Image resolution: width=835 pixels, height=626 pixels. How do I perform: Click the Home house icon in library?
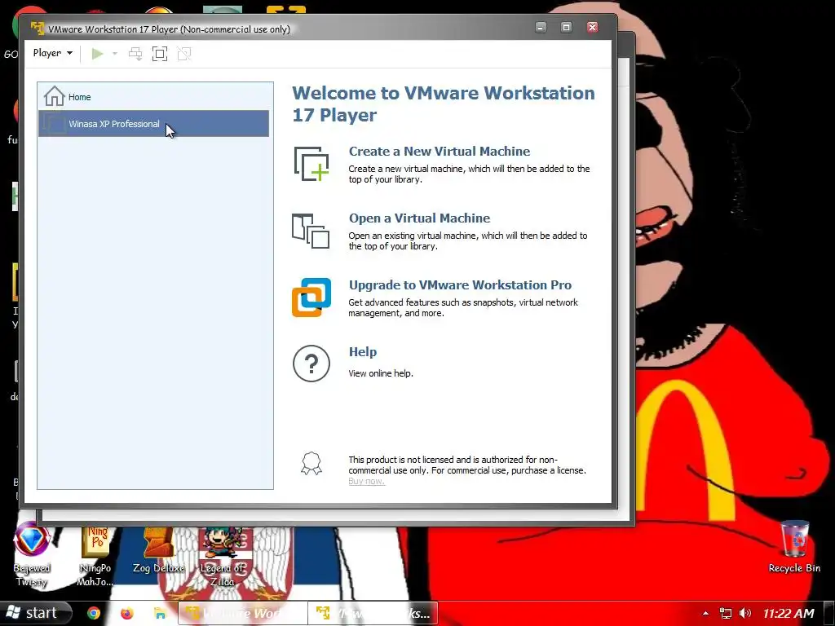54,96
